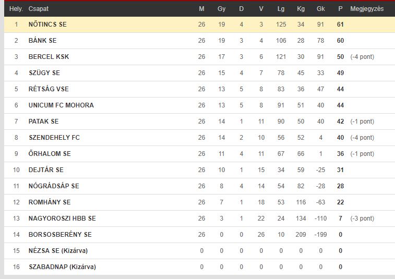Open the NŐTINCS SE team link
This screenshot has width=395, height=279.
47,25
